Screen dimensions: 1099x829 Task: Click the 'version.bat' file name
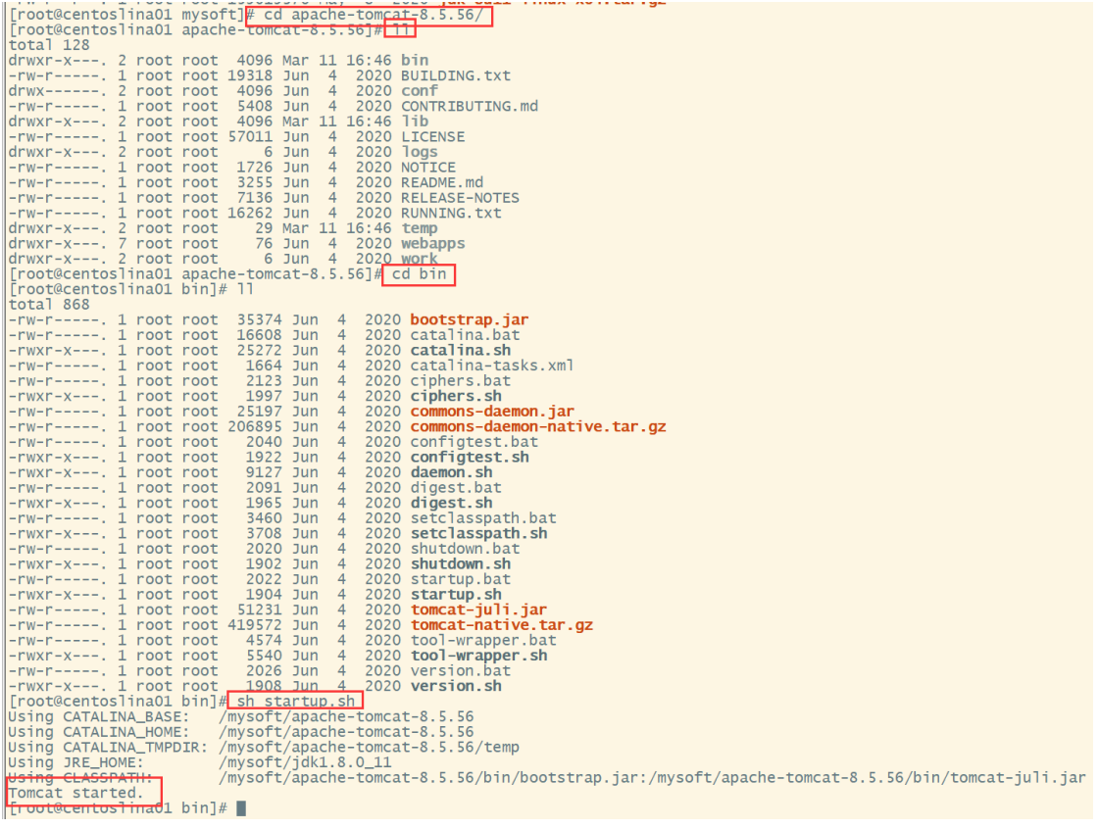click(461, 671)
